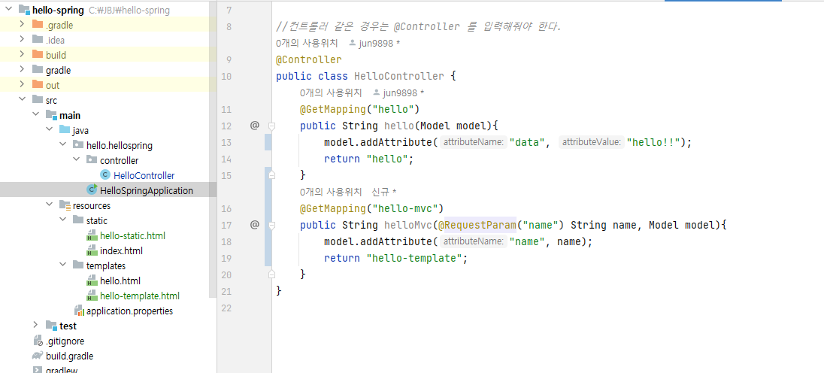
Task: Click the .gradle folder icon
Action: pos(38,24)
